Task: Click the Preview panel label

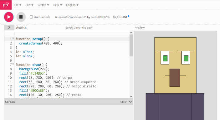Action: click(x=140, y=28)
